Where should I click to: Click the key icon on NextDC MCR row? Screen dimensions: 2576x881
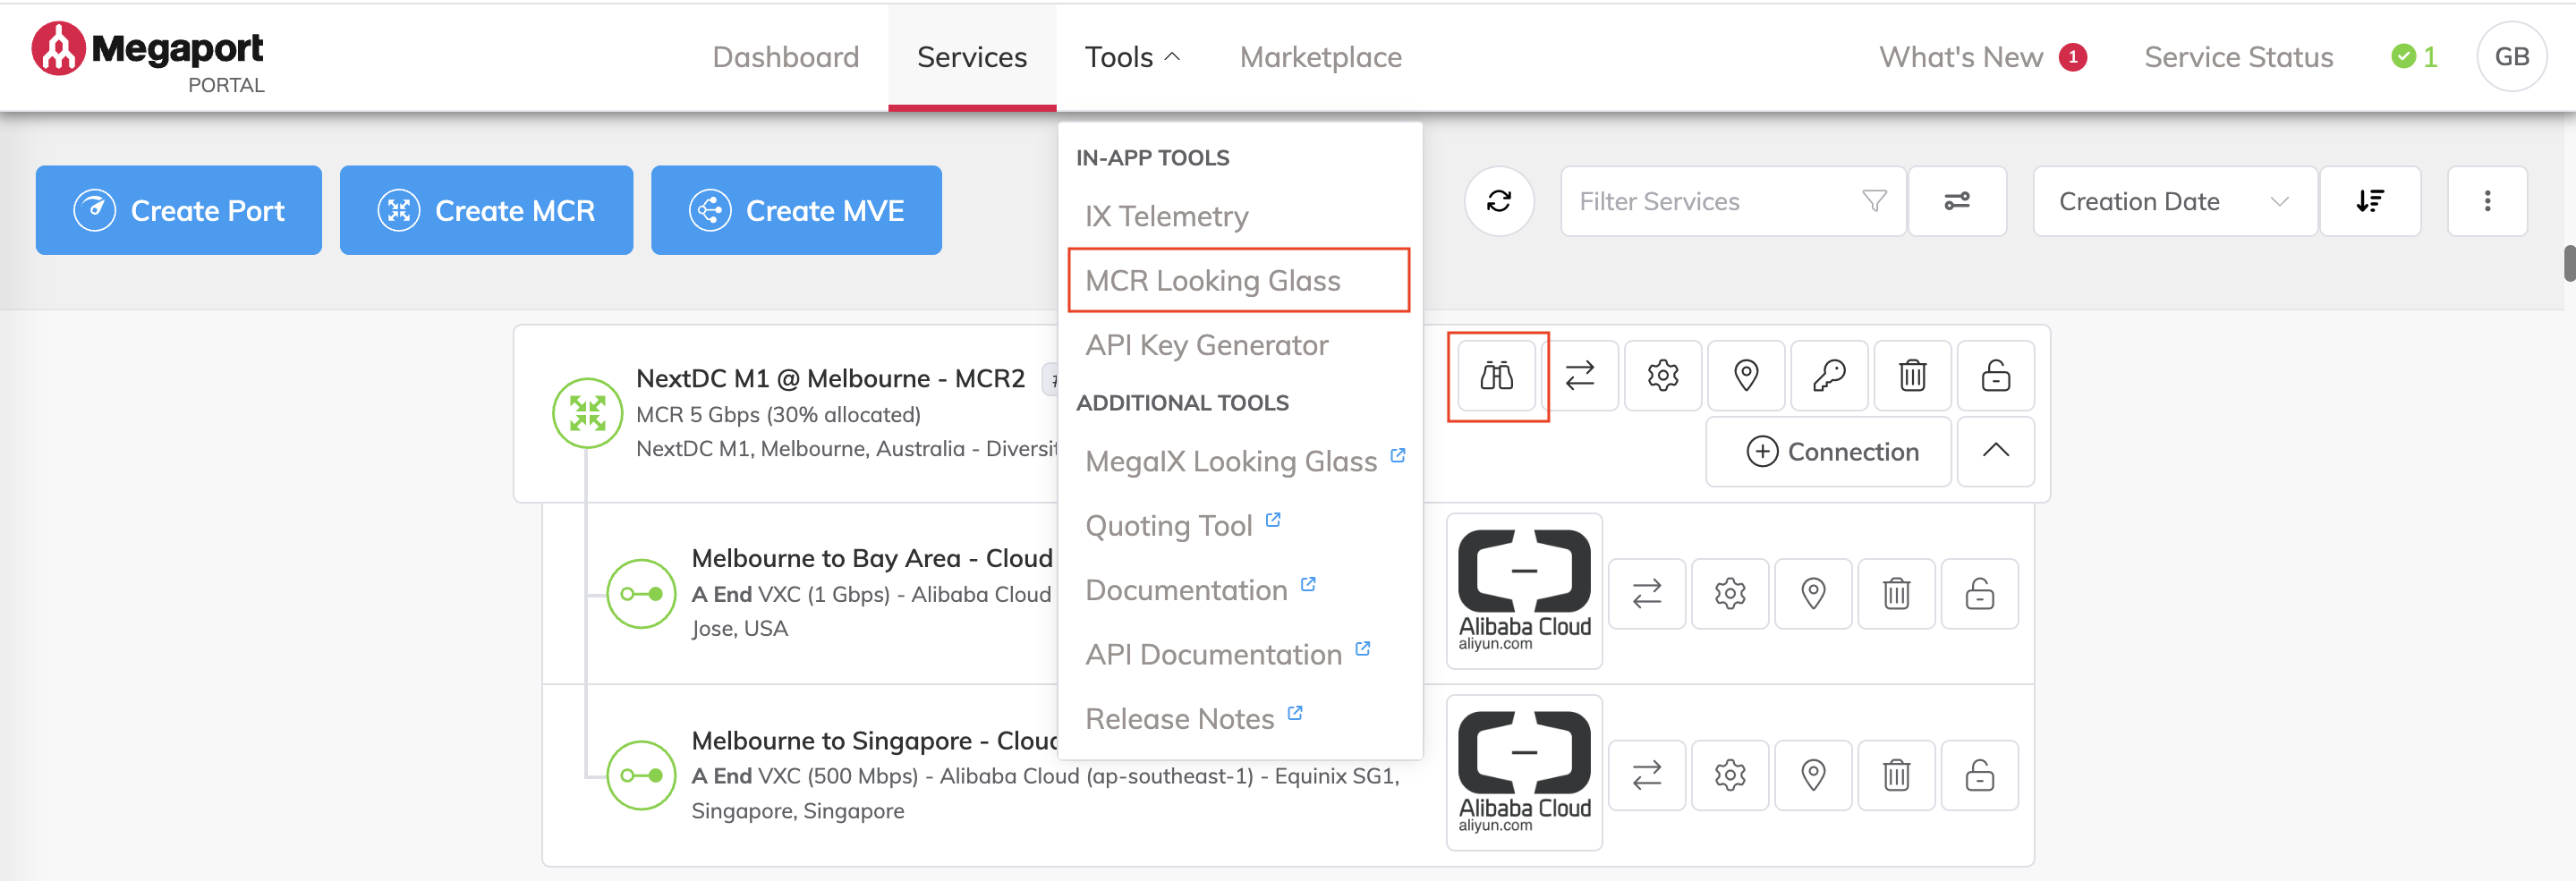[1828, 376]
